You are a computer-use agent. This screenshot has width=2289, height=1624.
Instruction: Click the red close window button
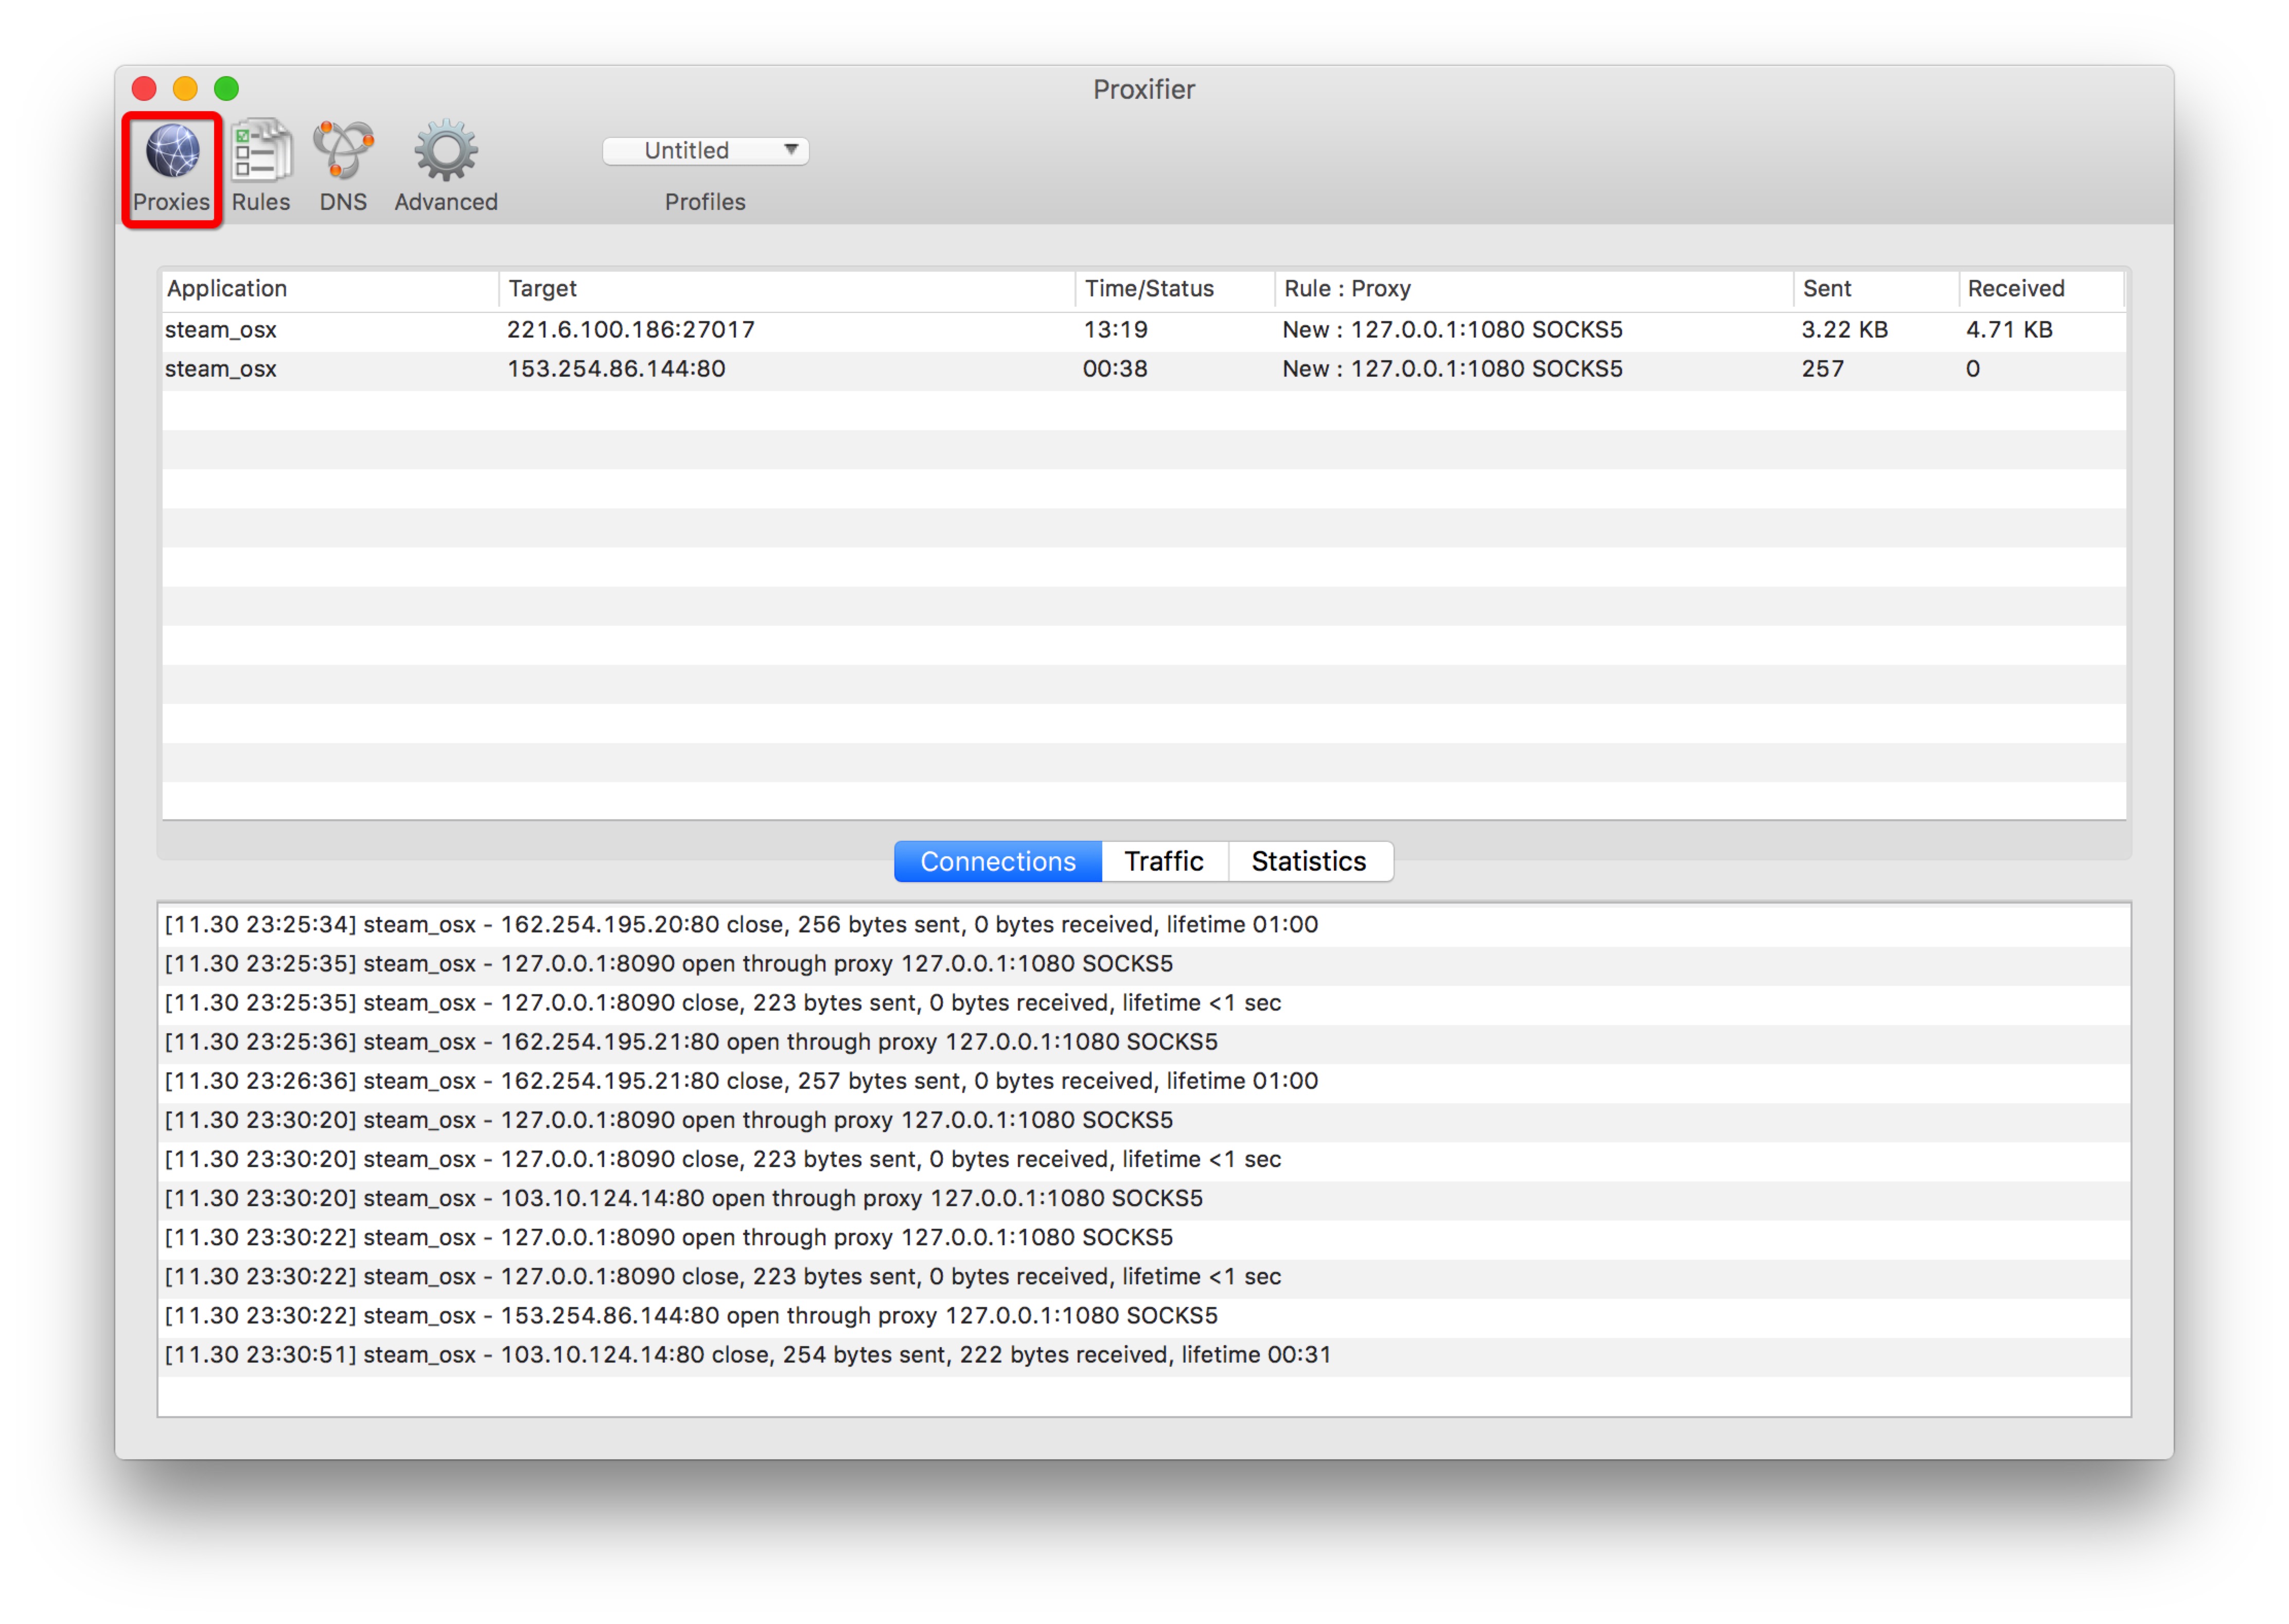145,89
